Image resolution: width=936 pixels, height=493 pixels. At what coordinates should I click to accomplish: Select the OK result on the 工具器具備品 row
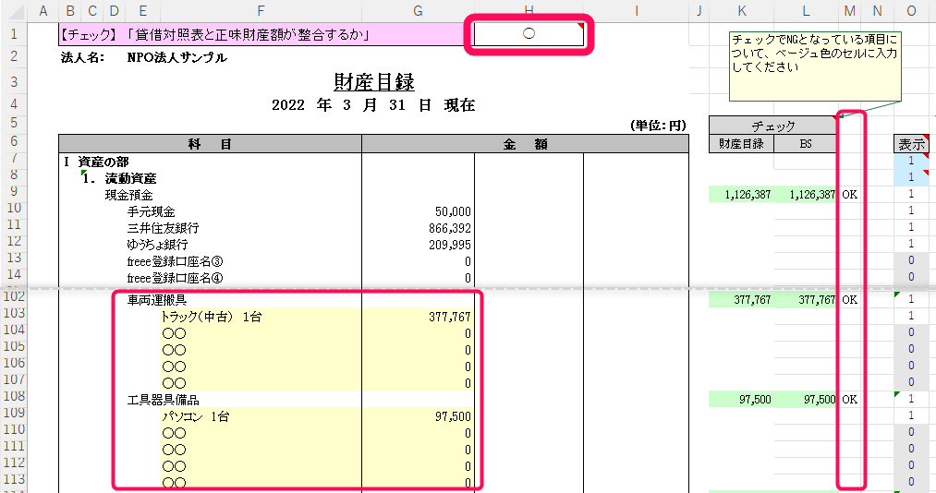tap(849, 400)
